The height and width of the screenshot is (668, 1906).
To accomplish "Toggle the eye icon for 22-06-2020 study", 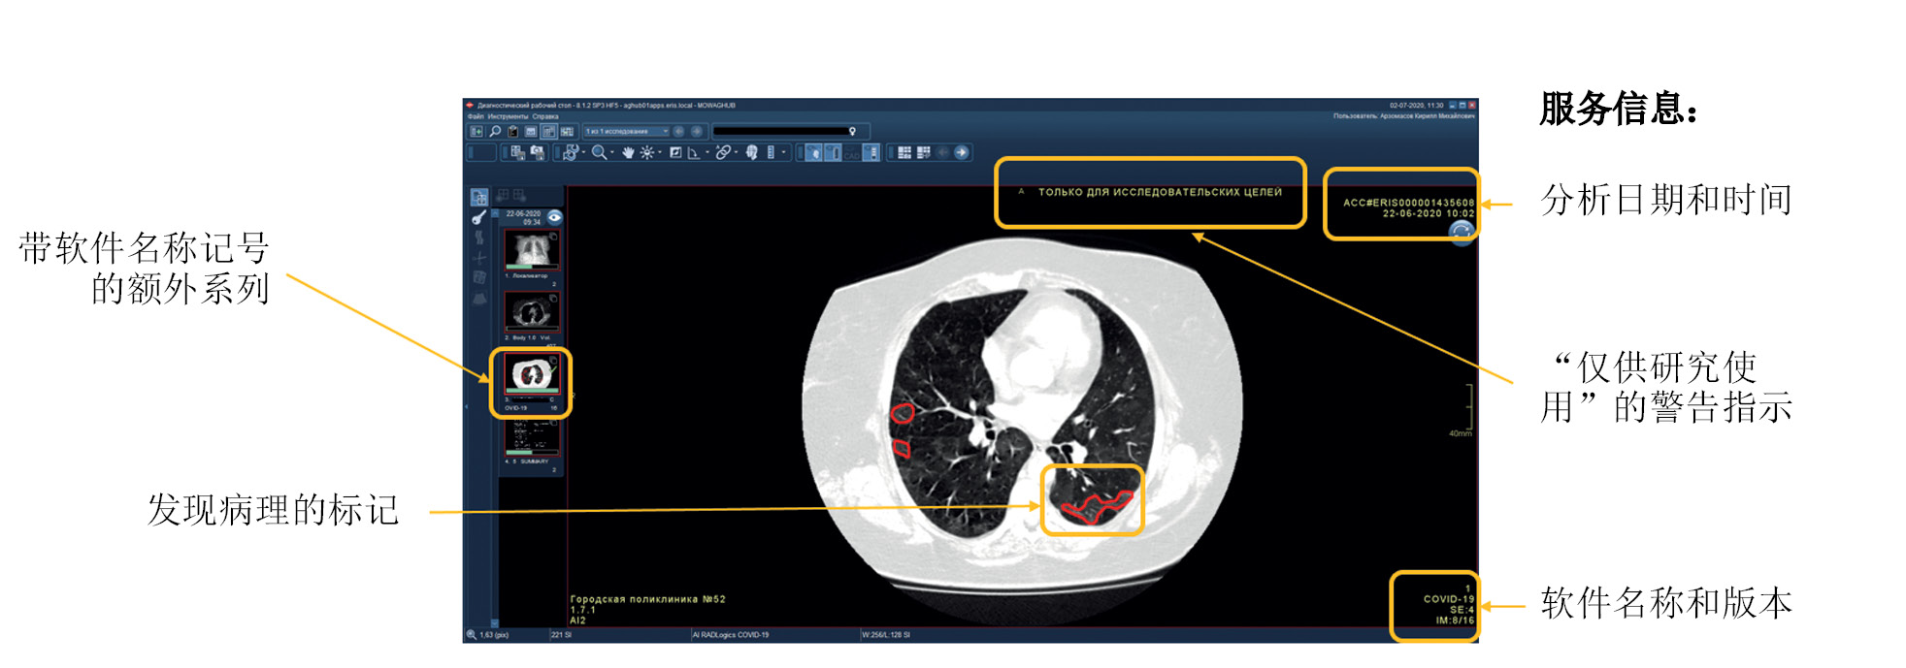I will pos(554,217).
